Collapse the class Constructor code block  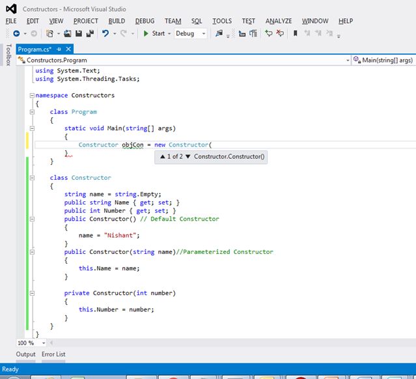pos(31,177)
